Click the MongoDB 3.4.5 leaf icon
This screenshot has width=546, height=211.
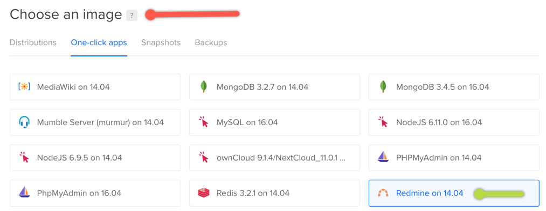383,87
